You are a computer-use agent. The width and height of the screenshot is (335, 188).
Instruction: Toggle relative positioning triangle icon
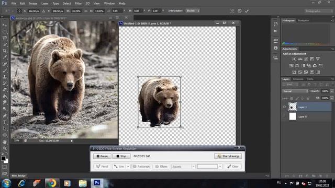click(43, 11)
